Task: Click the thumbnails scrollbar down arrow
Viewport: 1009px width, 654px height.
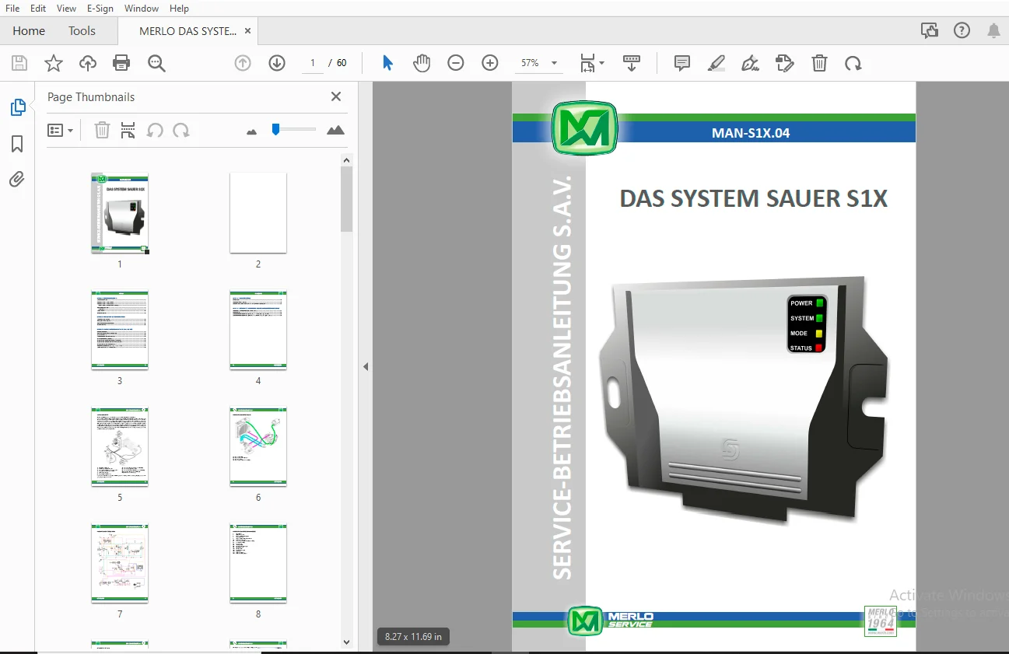Action: point(347,642)
